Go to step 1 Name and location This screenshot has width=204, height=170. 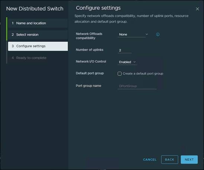coord(38,23)
